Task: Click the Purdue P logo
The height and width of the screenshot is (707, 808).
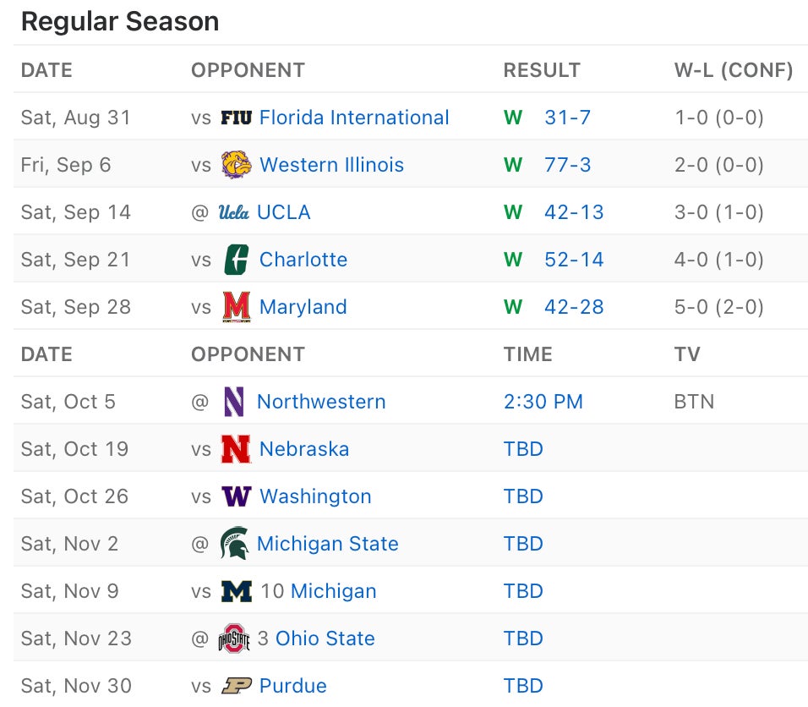Action: 237,686
